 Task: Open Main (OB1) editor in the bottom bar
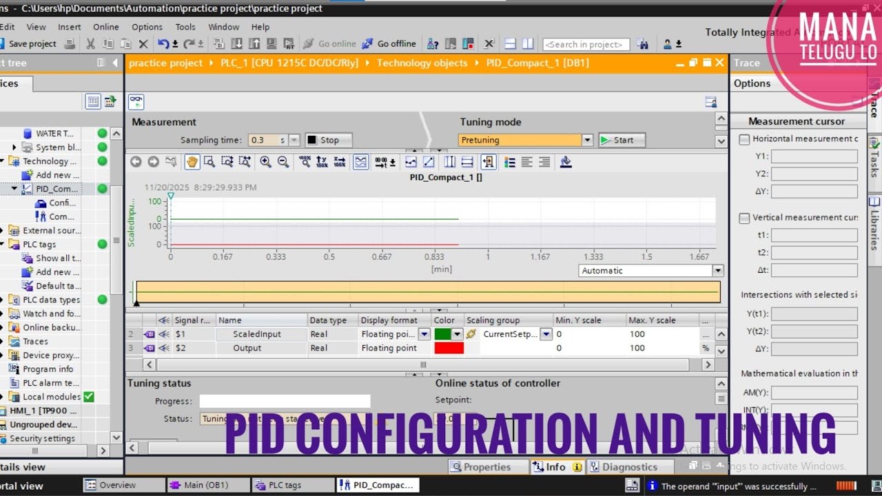[x=207, y=485]
